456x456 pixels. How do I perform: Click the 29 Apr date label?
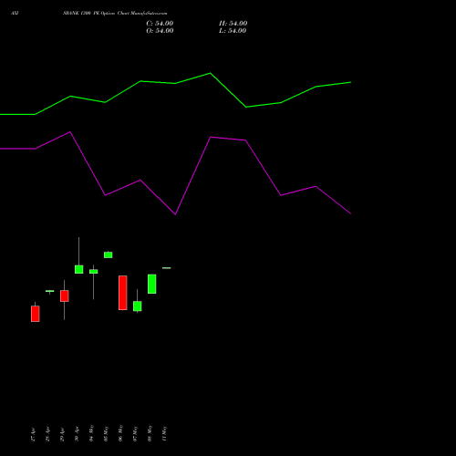click(62, 434)
